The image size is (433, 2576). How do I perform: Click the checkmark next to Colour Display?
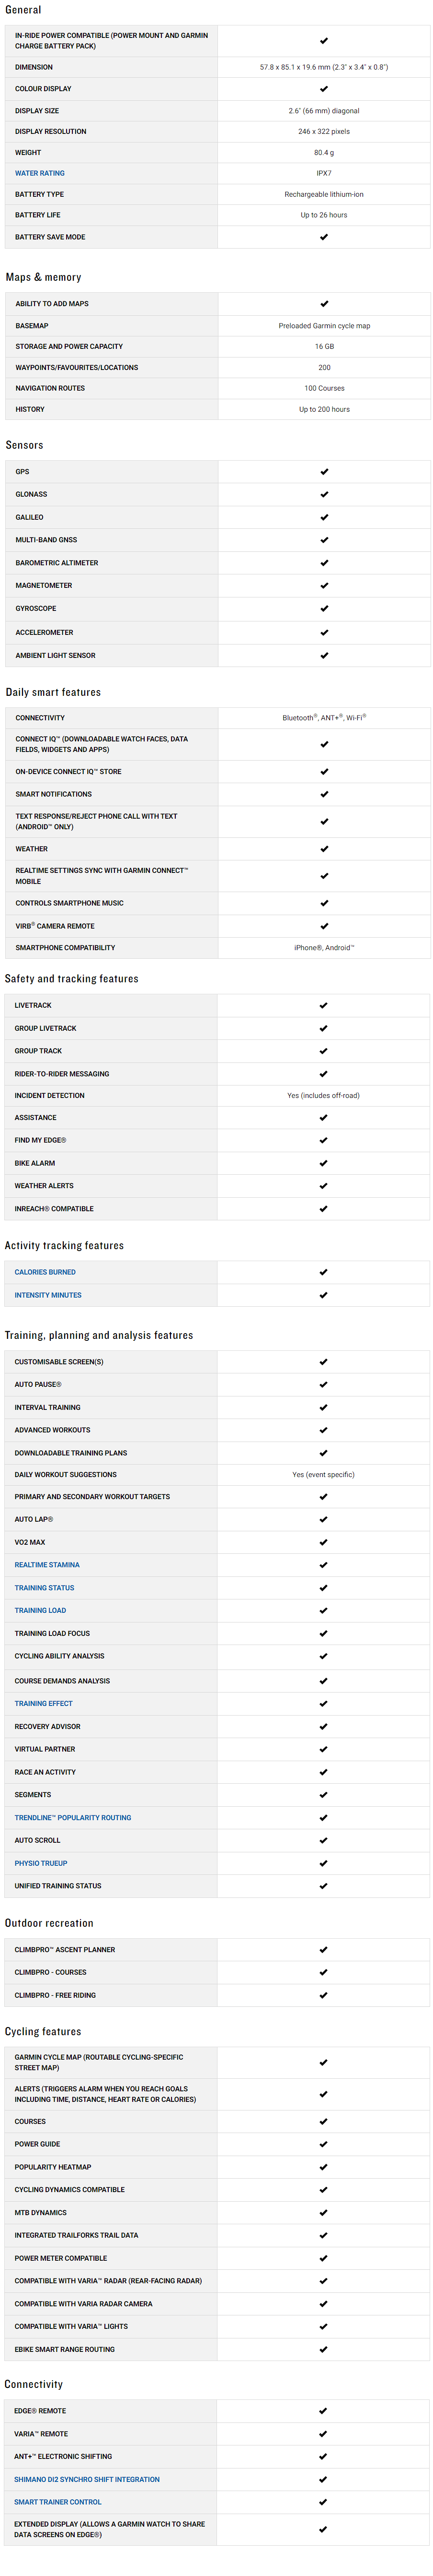click(x=324, y=89)
